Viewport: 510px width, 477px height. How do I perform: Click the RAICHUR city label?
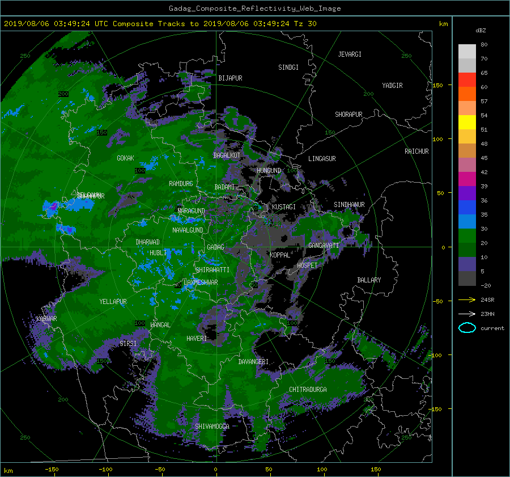click(x=416, y=151)
